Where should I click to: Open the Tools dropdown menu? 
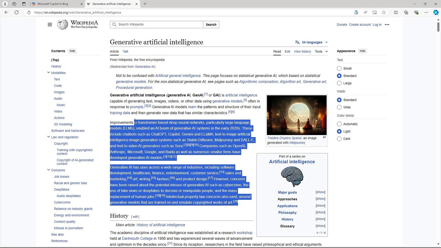321,51
